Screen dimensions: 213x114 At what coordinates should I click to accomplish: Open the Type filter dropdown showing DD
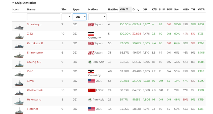pyautogui.click(x=80, y=17)
